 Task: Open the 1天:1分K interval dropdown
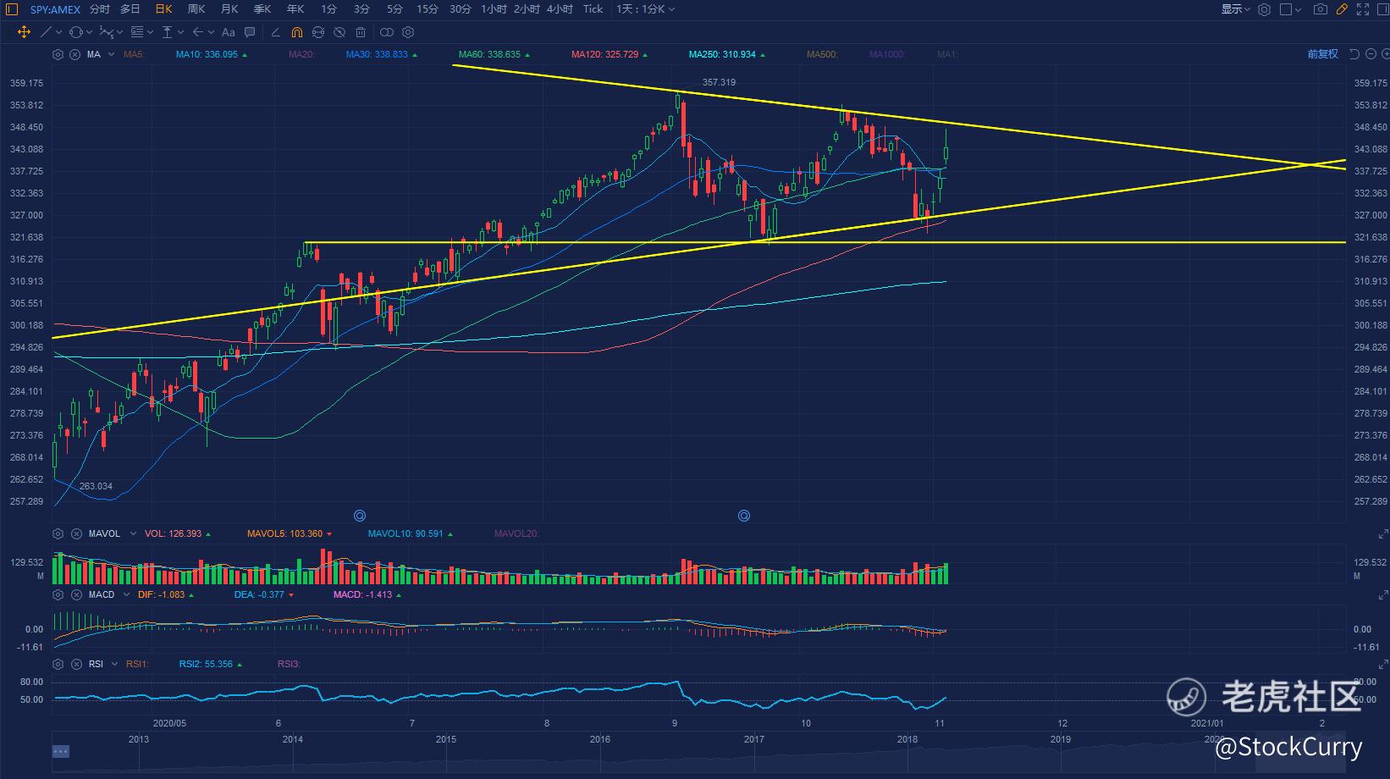click(x=646, y=9)
